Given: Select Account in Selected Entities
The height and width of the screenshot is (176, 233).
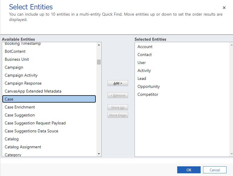Looking at the screenshot, I should [x=145, y=47].
